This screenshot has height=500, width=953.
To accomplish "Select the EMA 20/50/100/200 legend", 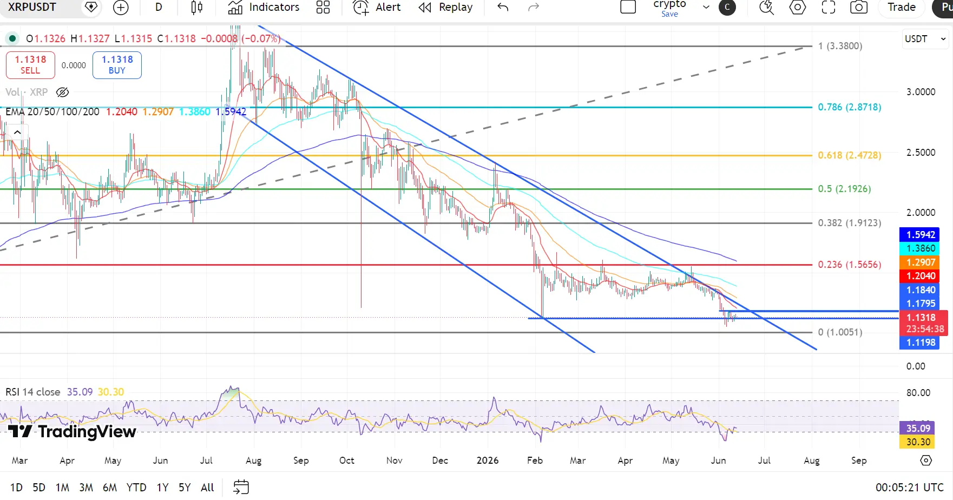I will coord(52,112).
